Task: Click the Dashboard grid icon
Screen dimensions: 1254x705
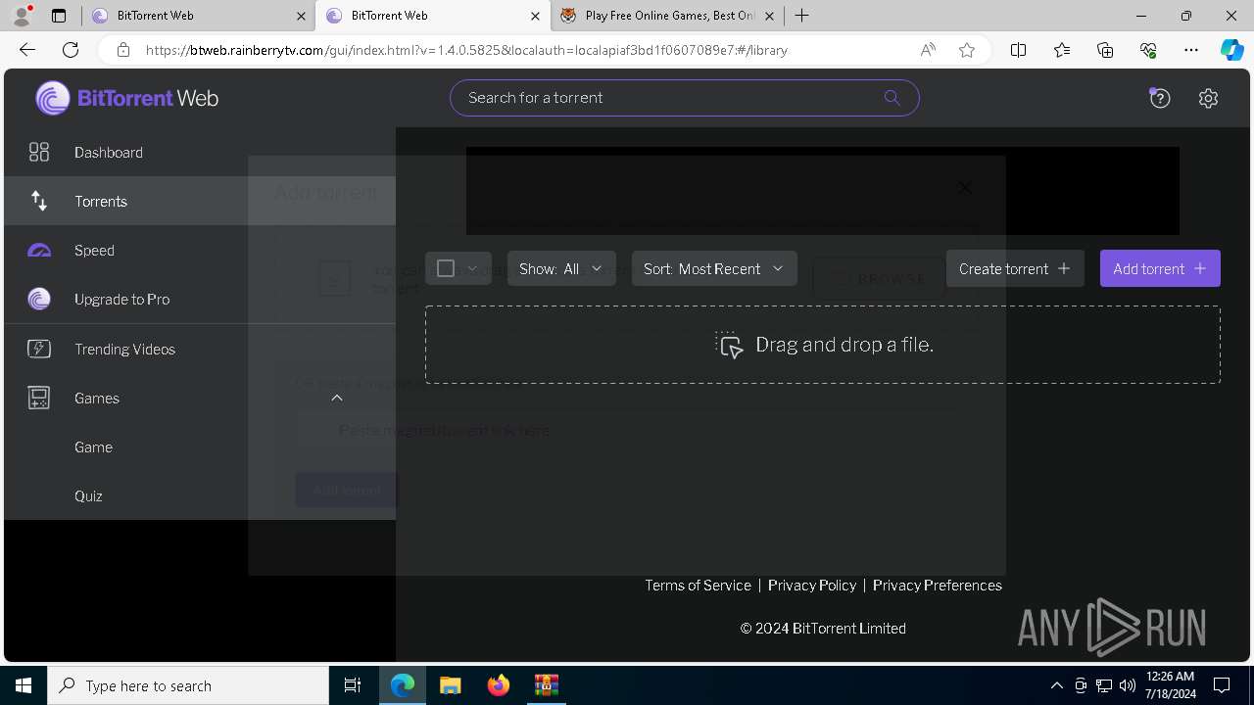Action: pos(39,152)
